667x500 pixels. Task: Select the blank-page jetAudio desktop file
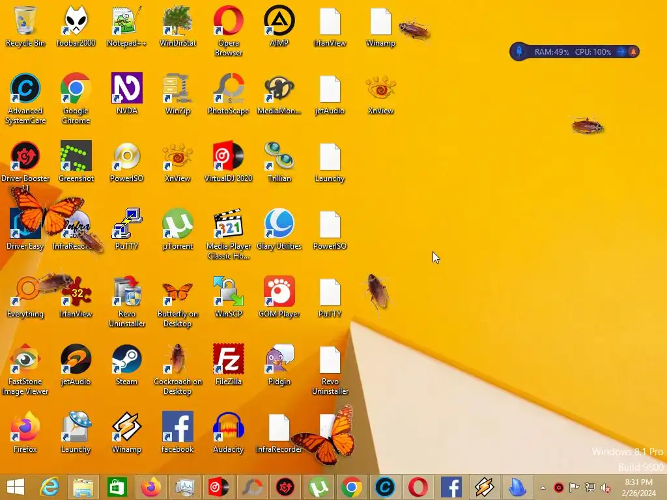coord(330,94)
